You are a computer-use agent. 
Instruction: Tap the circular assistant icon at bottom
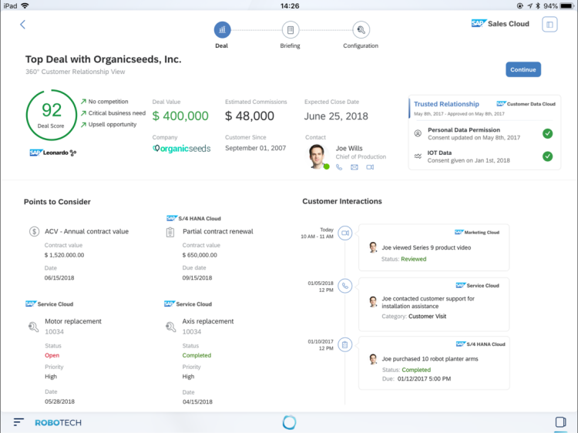tap(289, 422)
